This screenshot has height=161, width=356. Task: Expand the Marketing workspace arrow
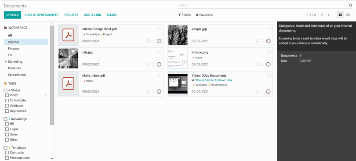point(6,62)
